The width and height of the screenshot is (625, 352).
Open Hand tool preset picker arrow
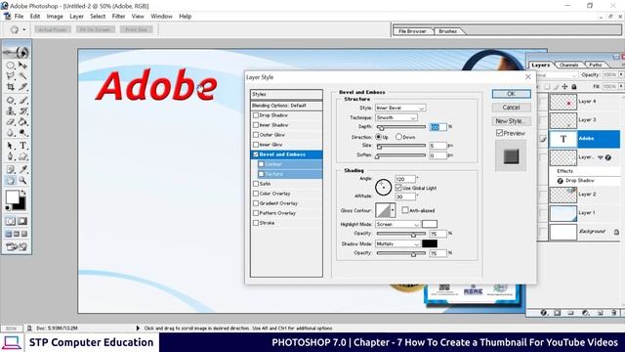[x=23, y=29]
